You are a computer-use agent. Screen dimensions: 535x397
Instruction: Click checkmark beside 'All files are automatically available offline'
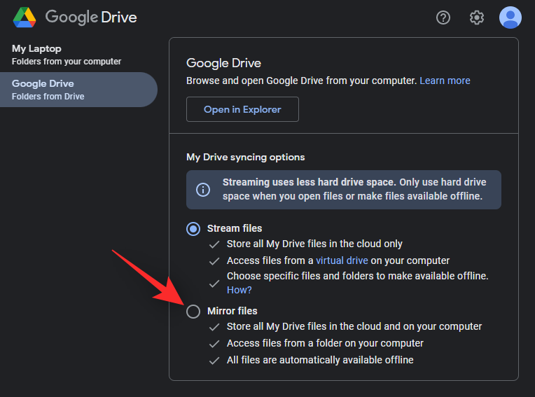tap(214, 361)
